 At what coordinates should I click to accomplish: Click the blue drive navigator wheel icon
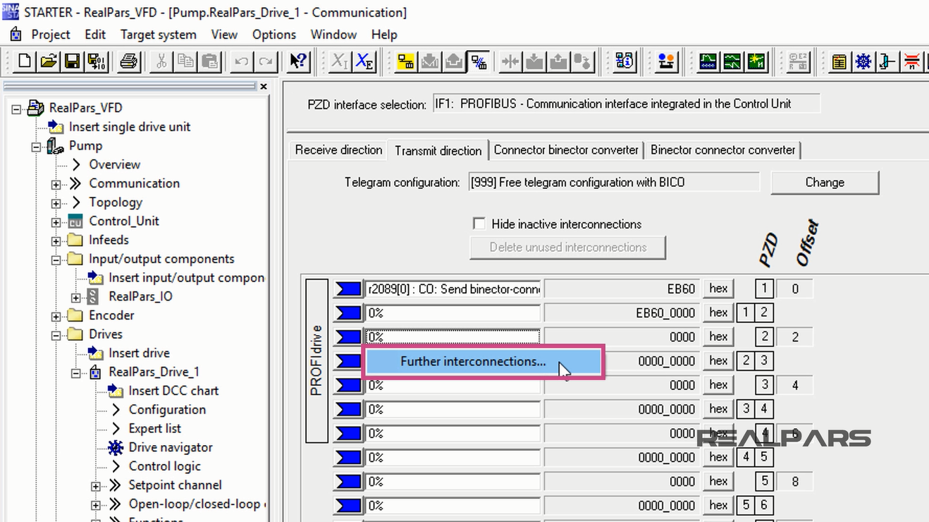863,61
